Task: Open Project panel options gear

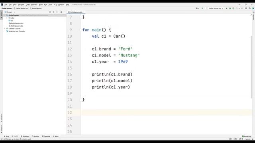Action: pos(61,12)
